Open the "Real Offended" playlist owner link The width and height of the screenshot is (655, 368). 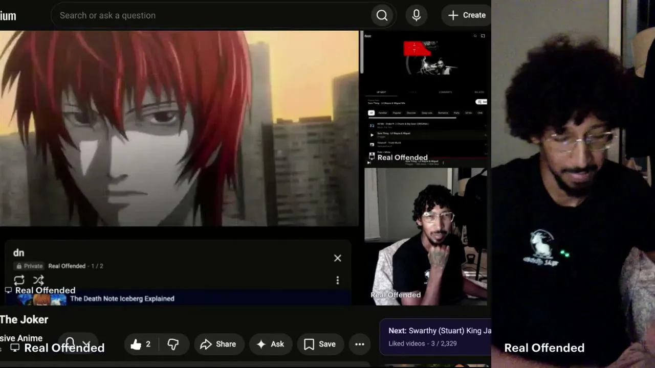click(x=67, y=266)
